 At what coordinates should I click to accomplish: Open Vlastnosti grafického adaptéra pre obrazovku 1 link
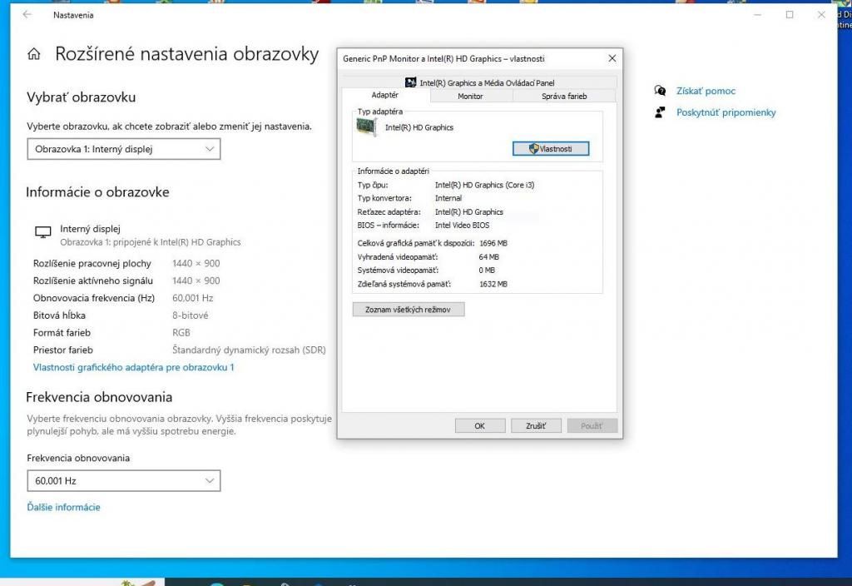coord(133,367)
